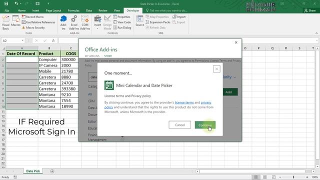The image size is (320, 180).
Task: Toggle Design Mode
Action: [107, 22]
